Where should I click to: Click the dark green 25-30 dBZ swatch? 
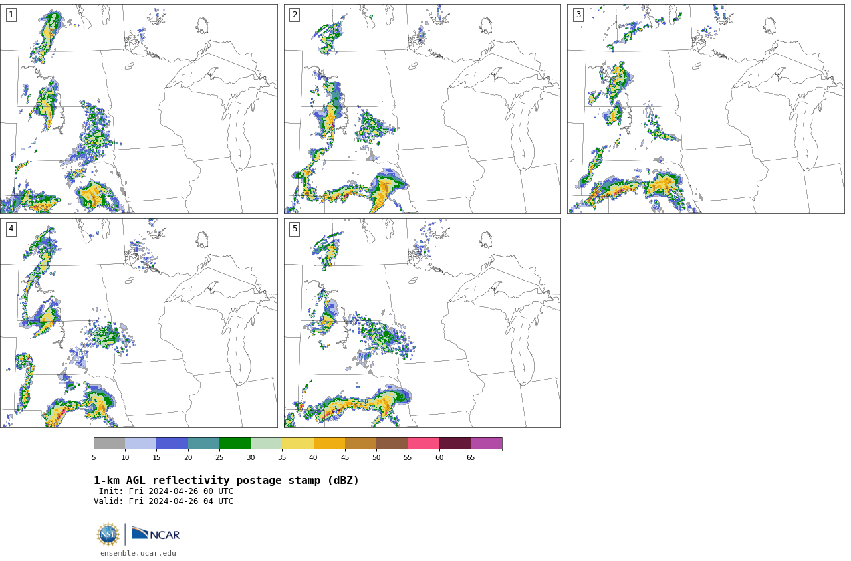click(235, 443)
